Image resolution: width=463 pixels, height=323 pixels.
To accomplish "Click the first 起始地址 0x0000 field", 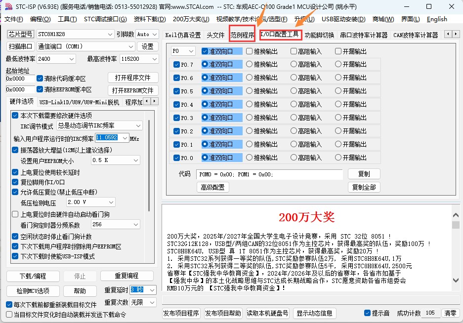I will click(20, 79).
